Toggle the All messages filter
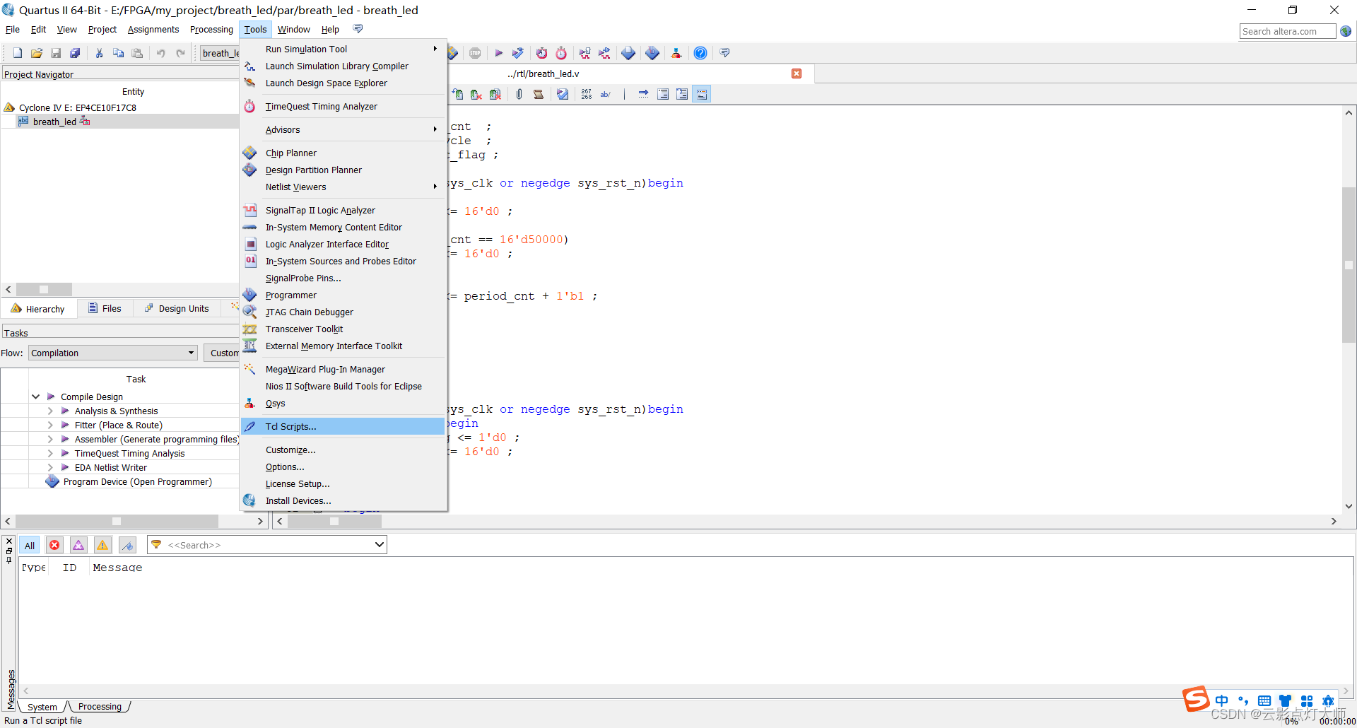The height and width of the screenshot is (728, 1357). pyautogui.click(x=30, y=545)
